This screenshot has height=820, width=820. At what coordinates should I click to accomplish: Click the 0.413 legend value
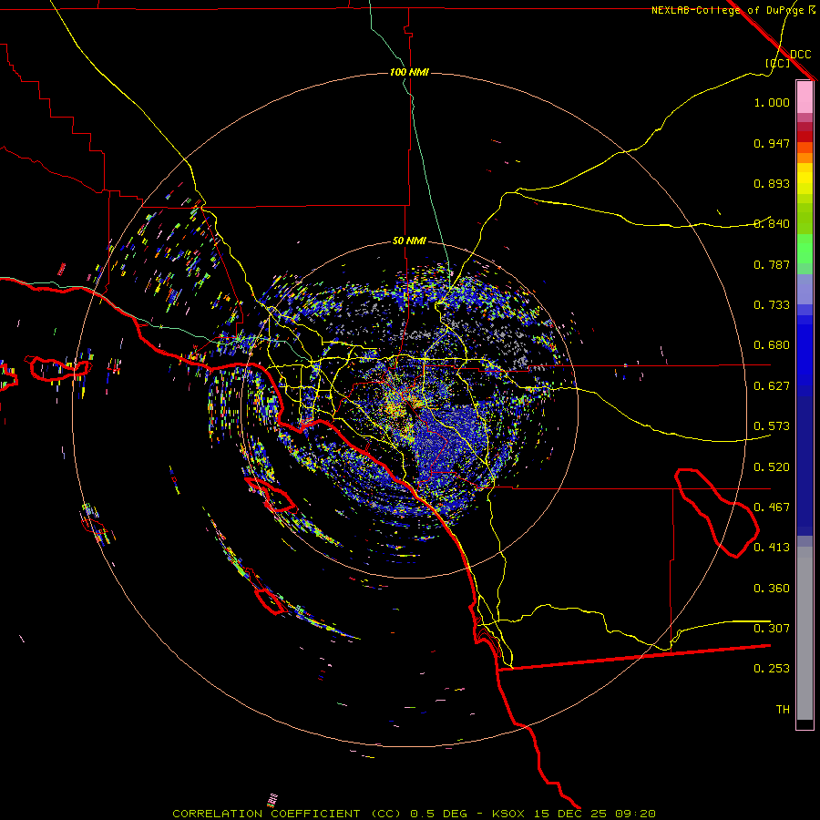tap(772, 548)
